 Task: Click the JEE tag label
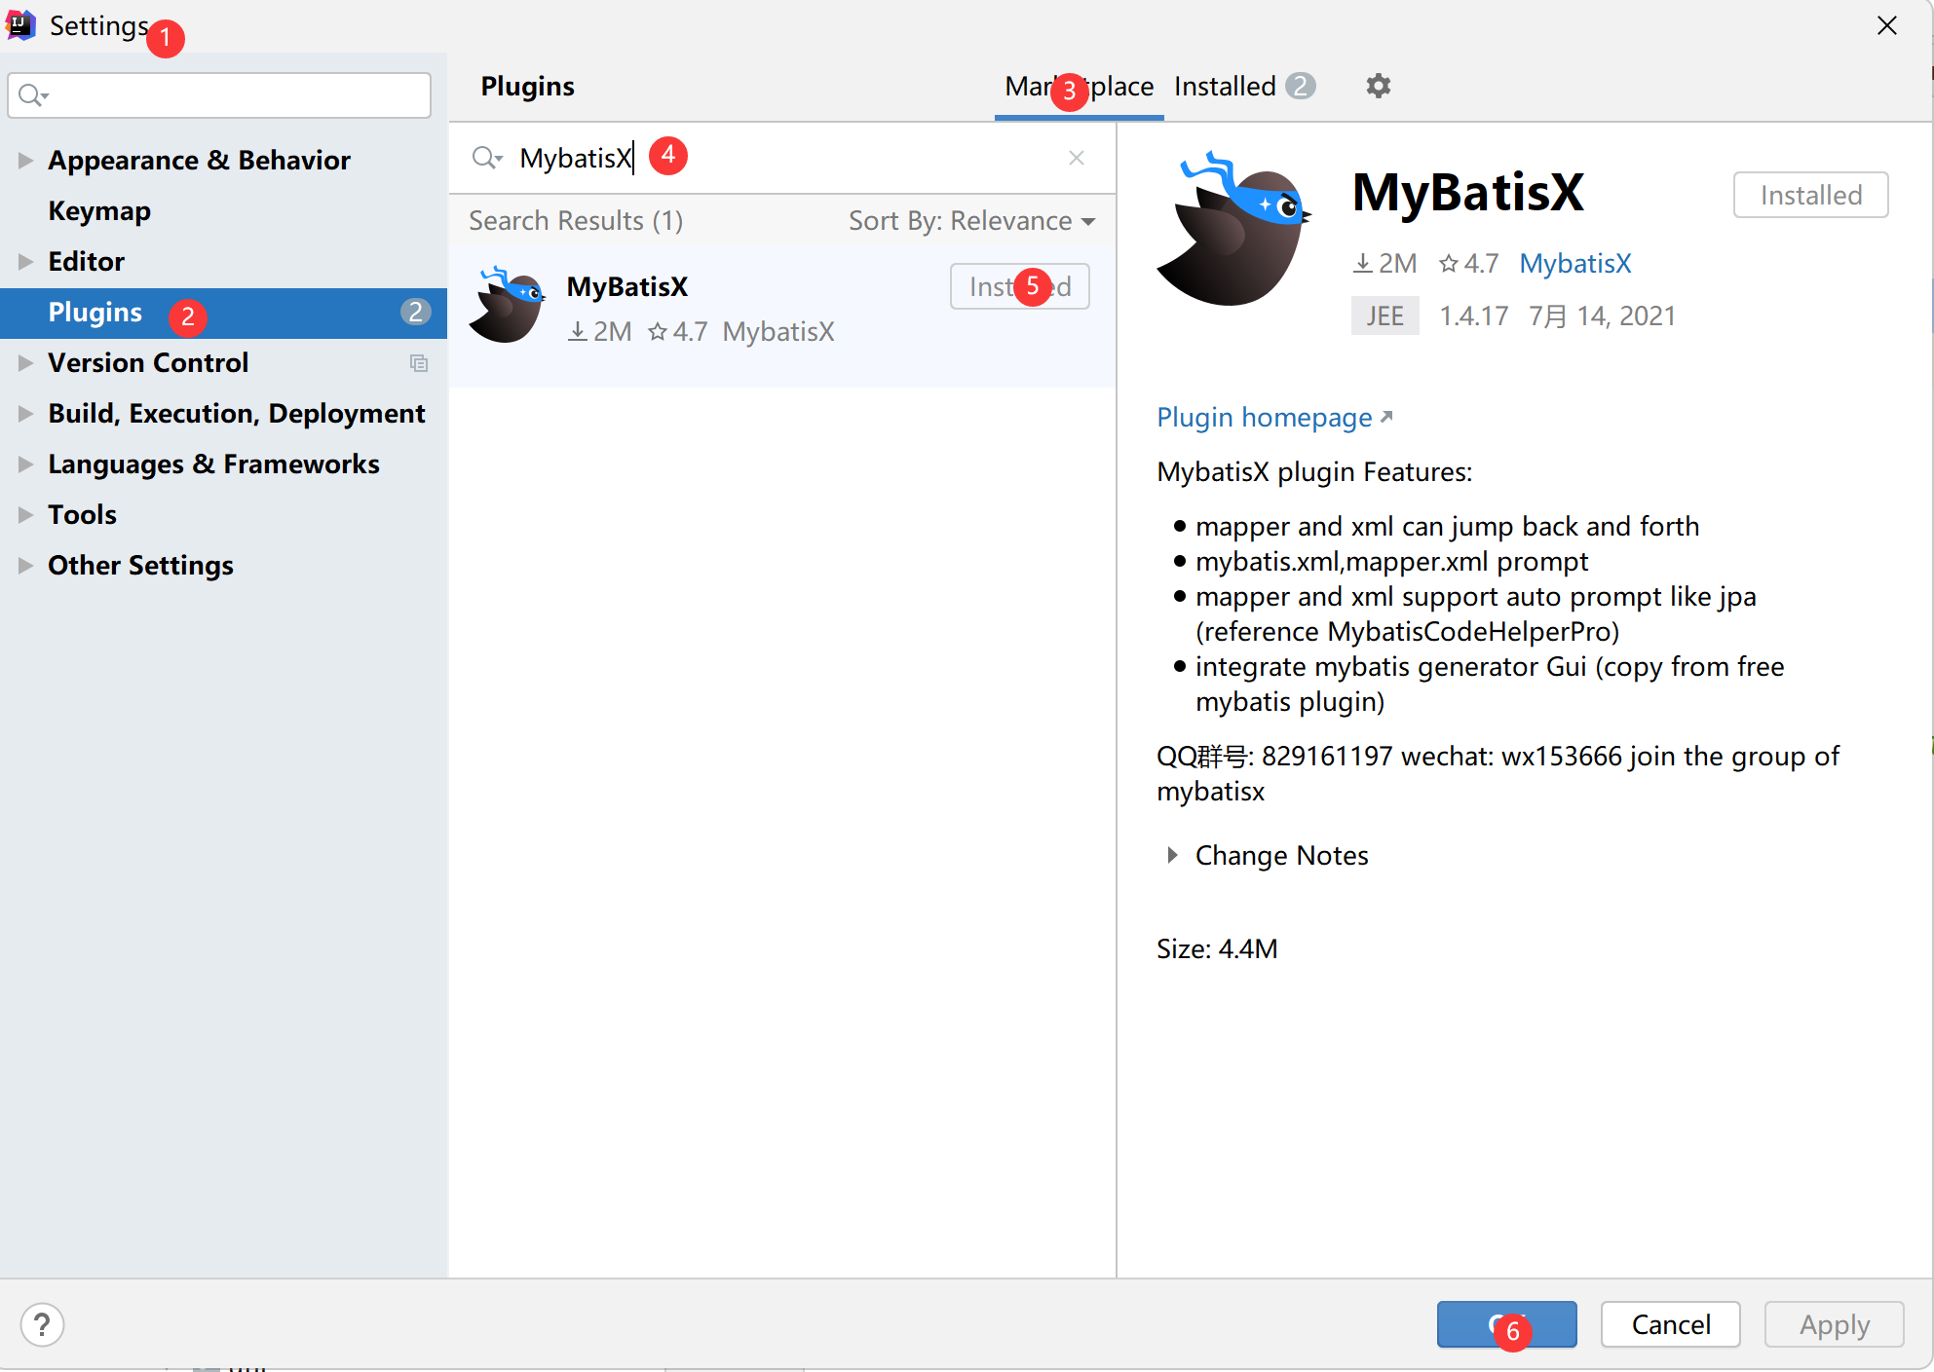coord(1384,315)
